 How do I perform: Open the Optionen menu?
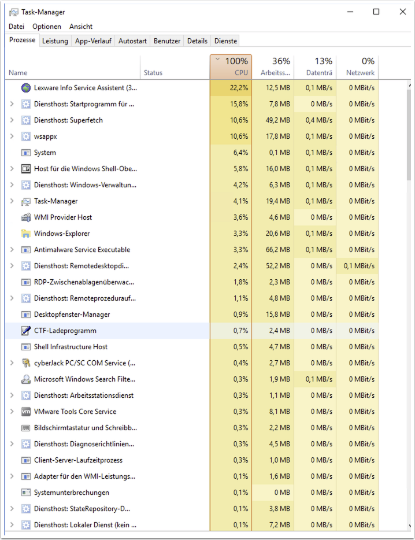(47, 27)
